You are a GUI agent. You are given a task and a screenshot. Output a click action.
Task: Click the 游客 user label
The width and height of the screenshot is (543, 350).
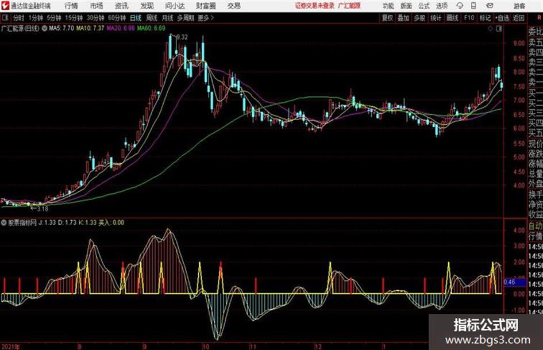[x=519, y=6]
